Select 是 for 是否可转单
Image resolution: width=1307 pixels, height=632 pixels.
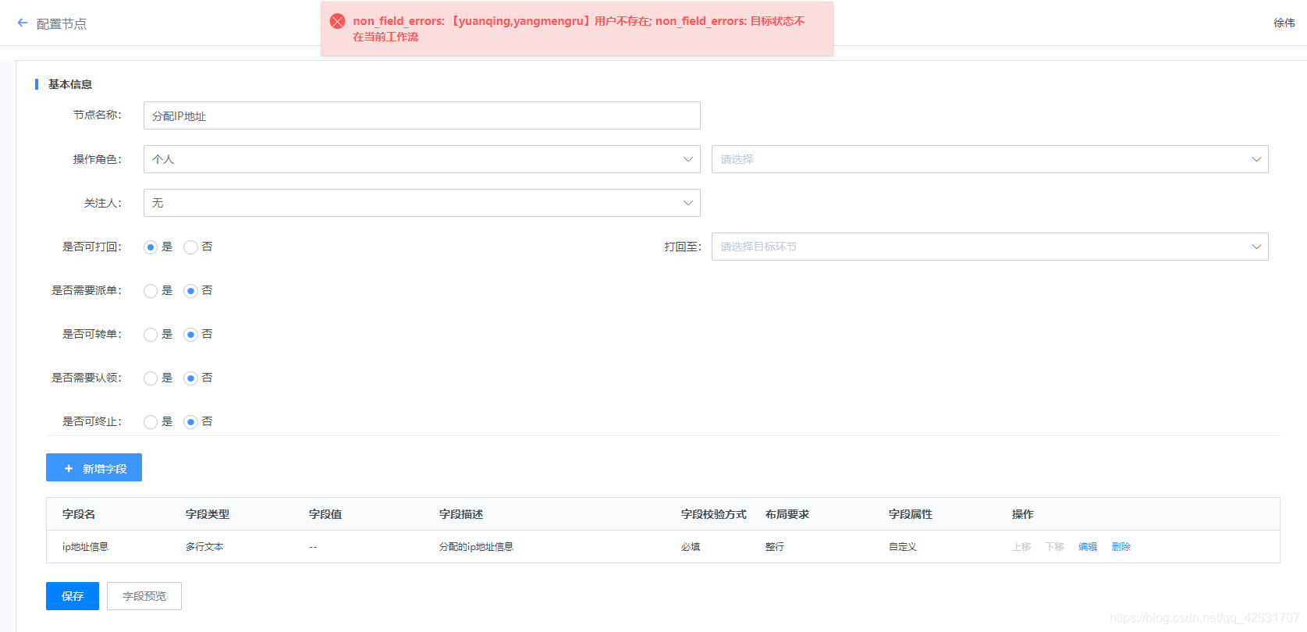(x=151, y=335)
